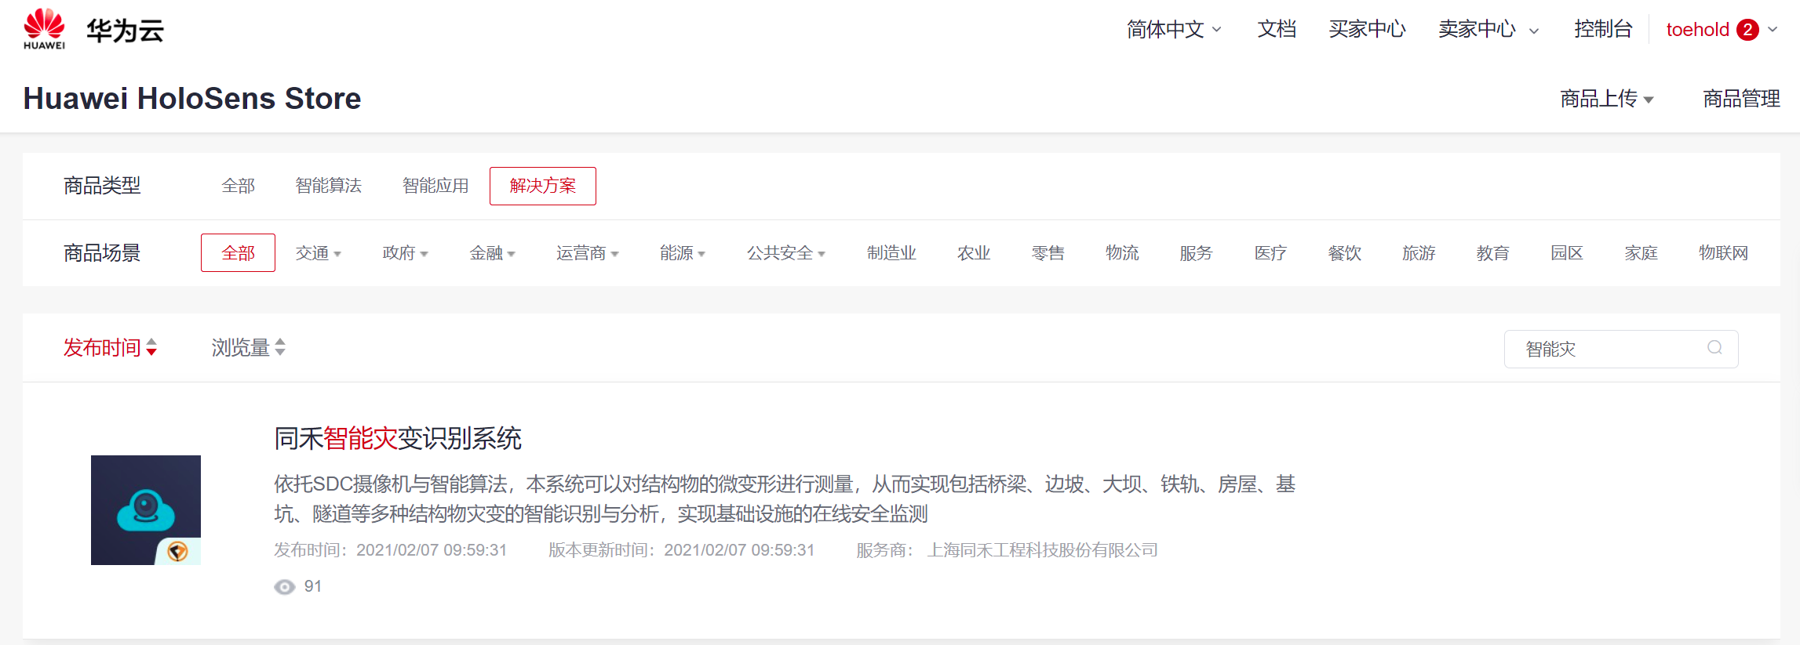Sort results by 浏览量

click(x=247, y=347)
